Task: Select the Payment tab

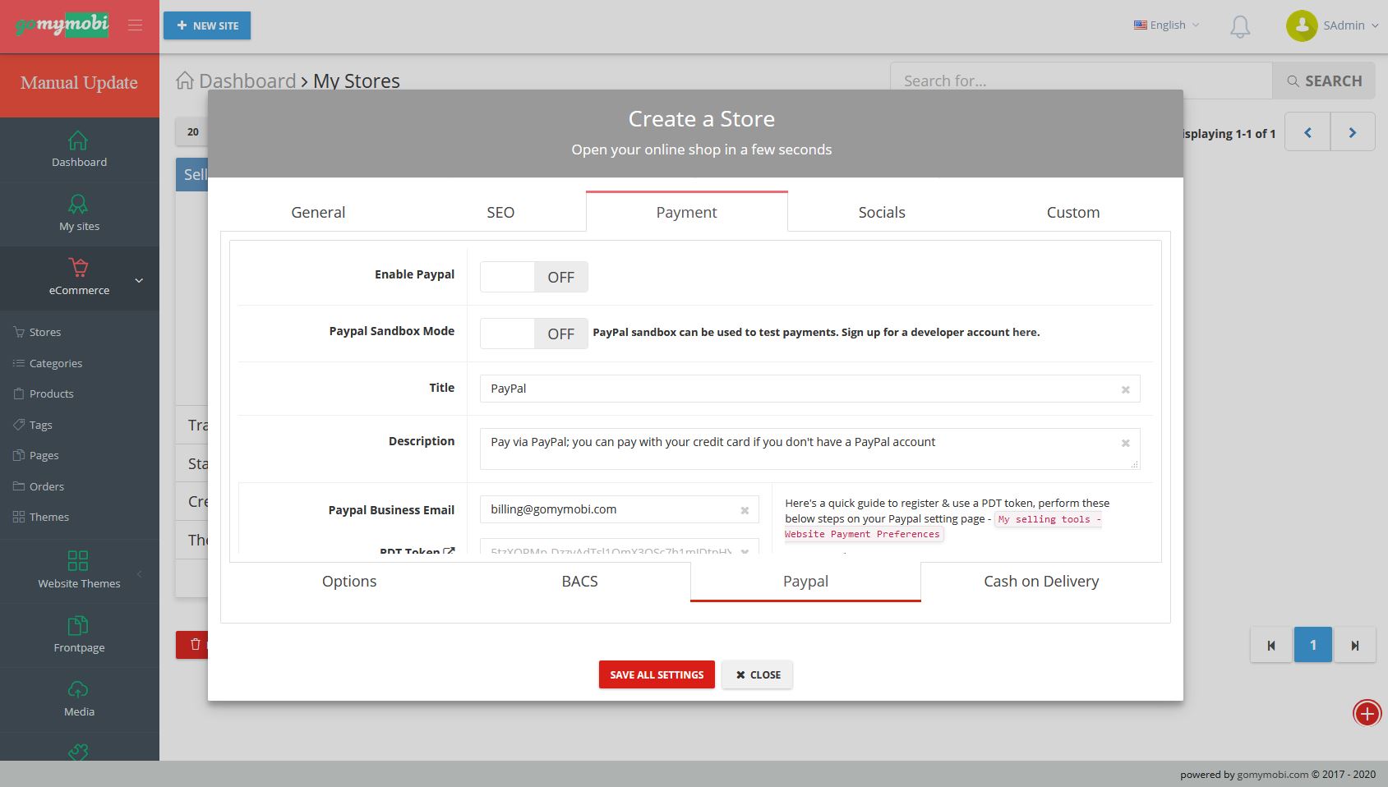Action: pos(687,212)
